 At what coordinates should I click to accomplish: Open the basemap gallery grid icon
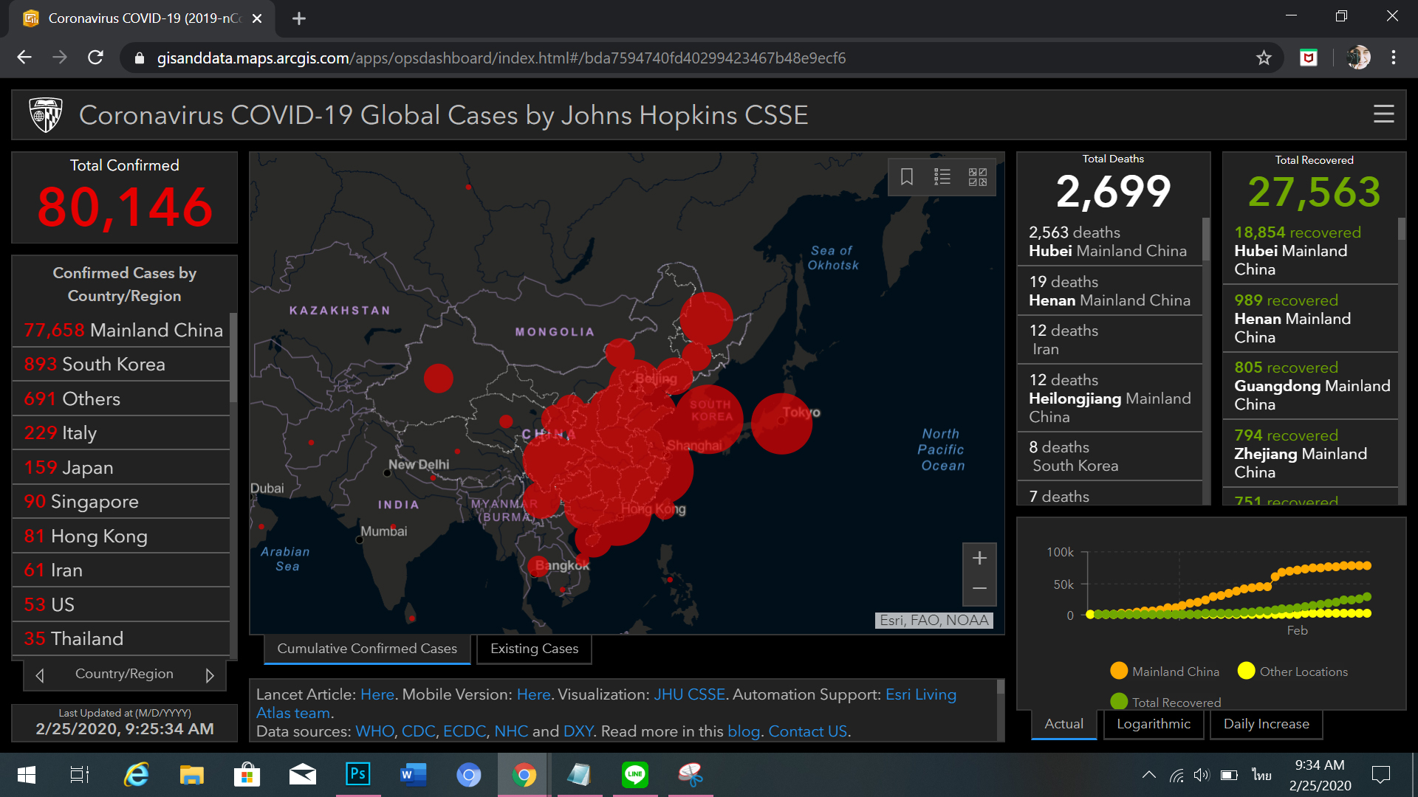[978, 177]
